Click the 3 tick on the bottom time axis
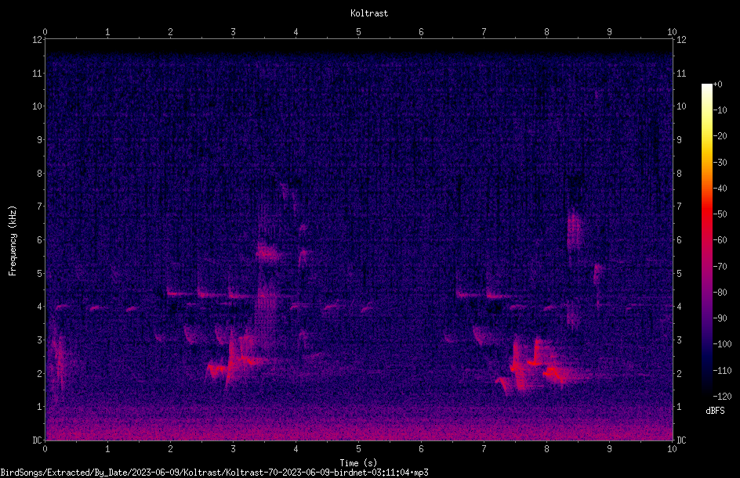The width and height of the screenshot is (740, 478). pos(233,449)
